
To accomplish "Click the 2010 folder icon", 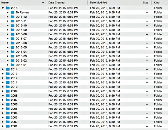I will pos(8,87).
